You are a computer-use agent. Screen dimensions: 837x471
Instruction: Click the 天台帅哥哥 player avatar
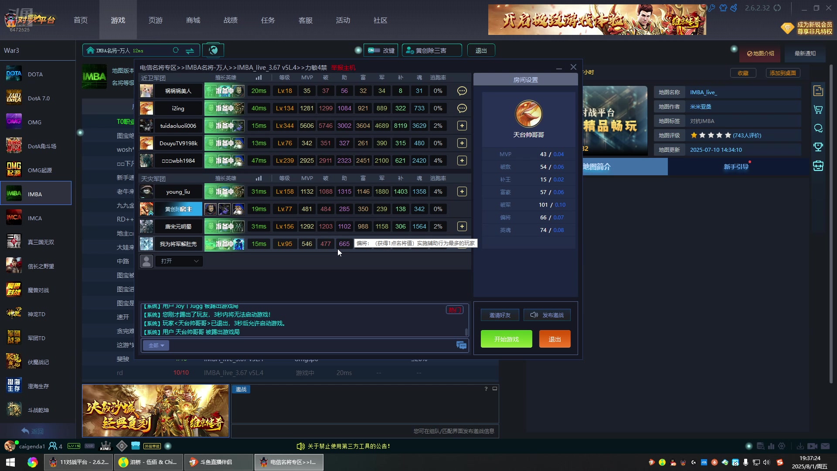tap(528, 114)
